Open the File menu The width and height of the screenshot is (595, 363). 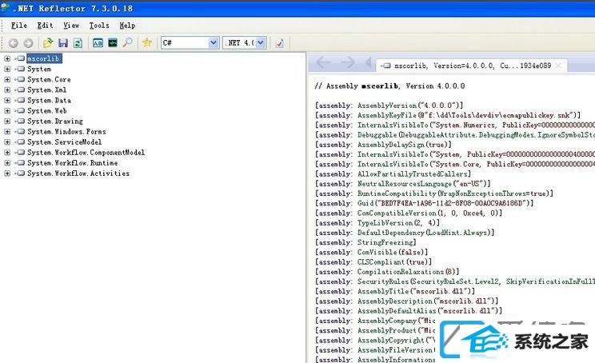pos(19,26)
